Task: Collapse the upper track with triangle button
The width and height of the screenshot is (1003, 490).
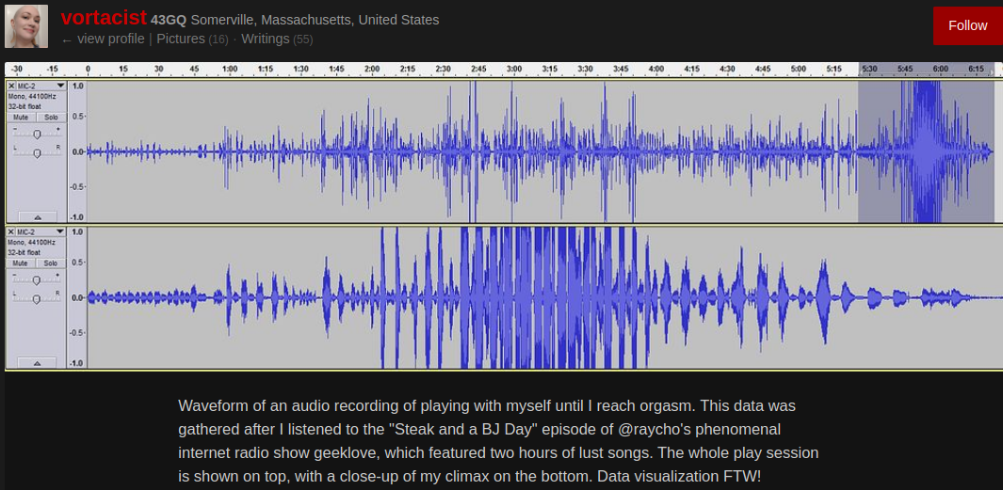Action: (37, 217)
